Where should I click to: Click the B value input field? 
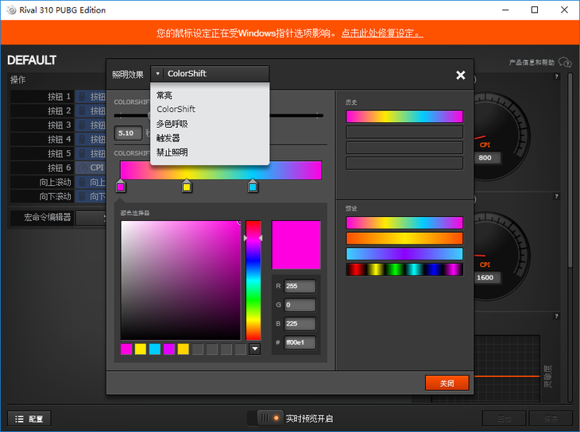point(300,324)
